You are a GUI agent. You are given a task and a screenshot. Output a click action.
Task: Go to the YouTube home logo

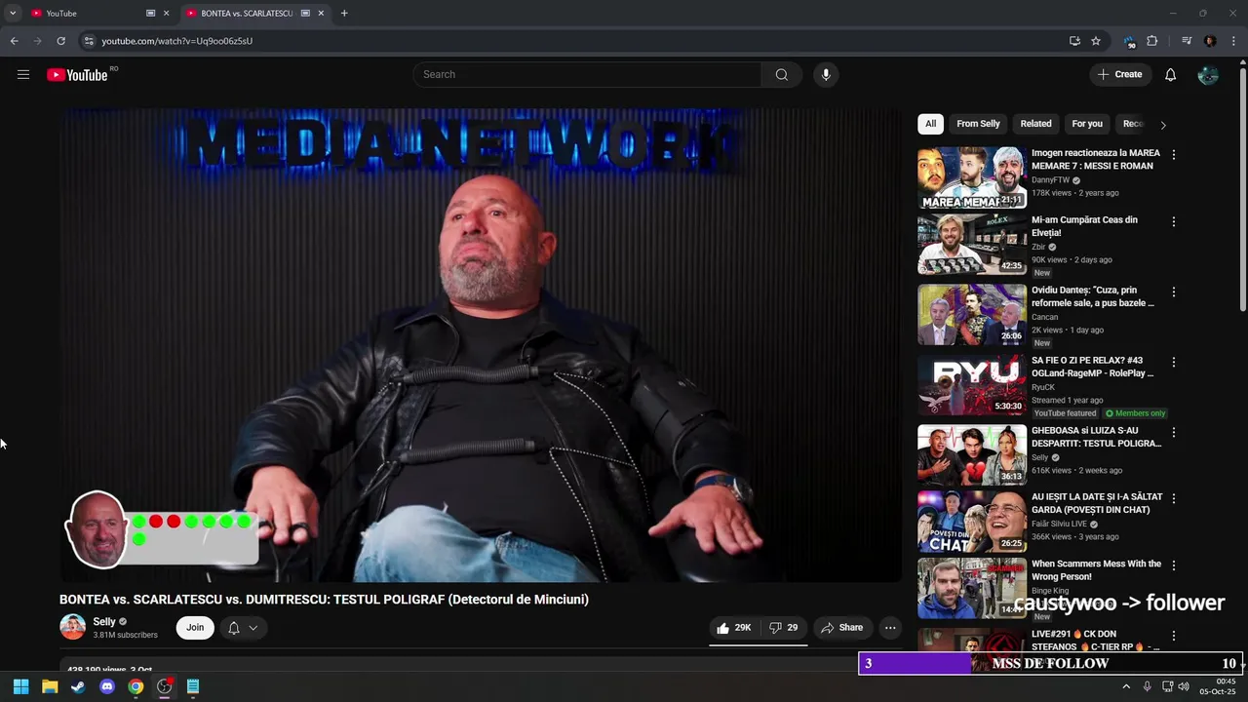(77, 75)
